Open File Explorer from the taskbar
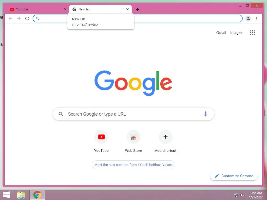The height and width of the screenshot is (200, 267). (x=21, y=195)
